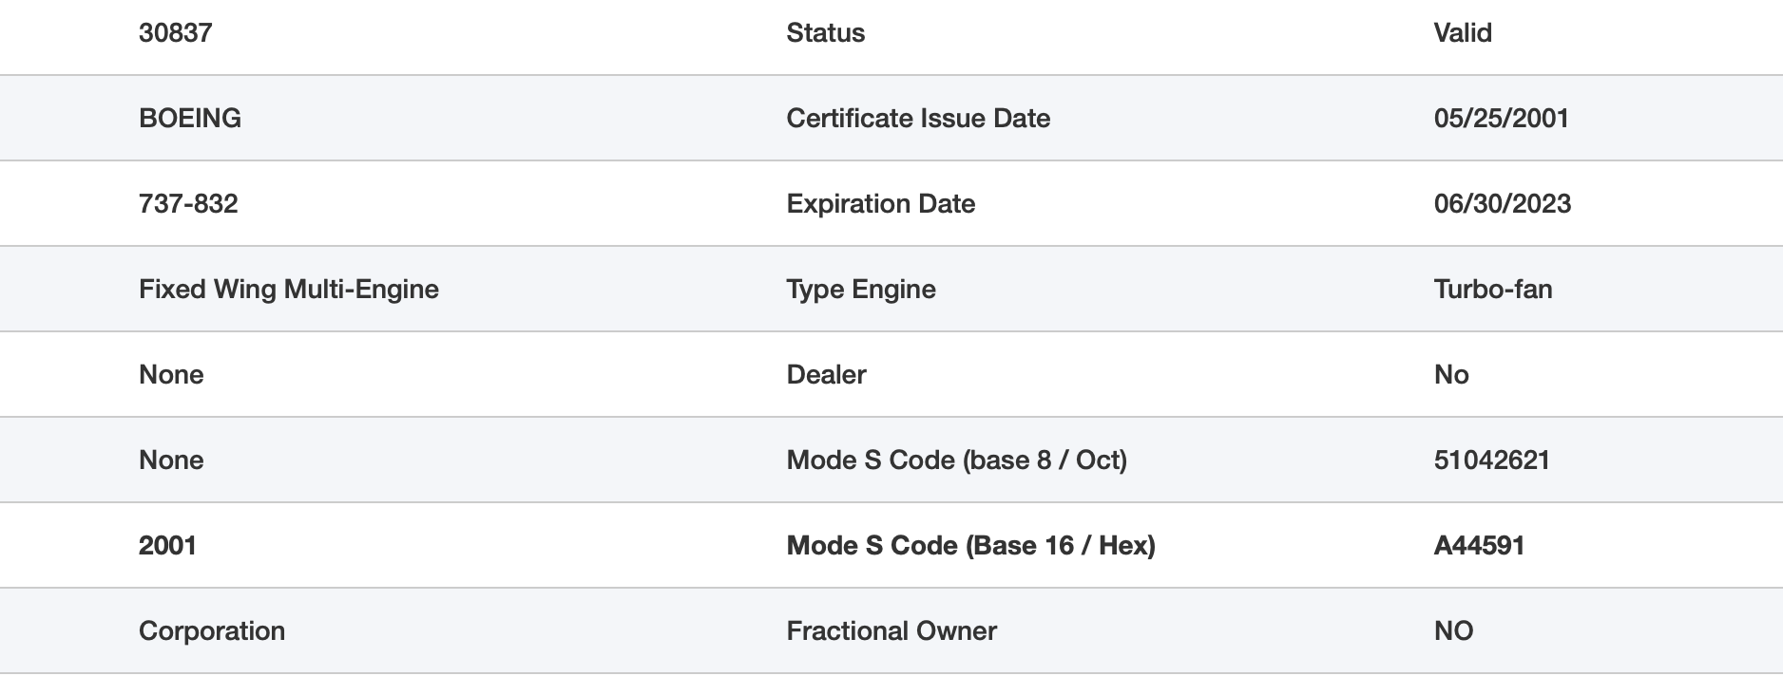Click the model 737-832
The image size is (1783, 695).
pyautogui.click(x=188, y=204)
